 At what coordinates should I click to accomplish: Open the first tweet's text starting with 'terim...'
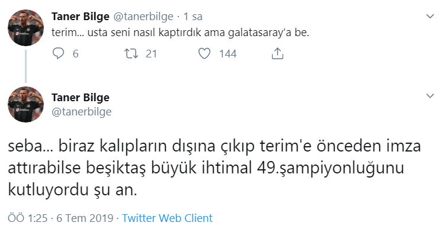[x=180, y=33]
